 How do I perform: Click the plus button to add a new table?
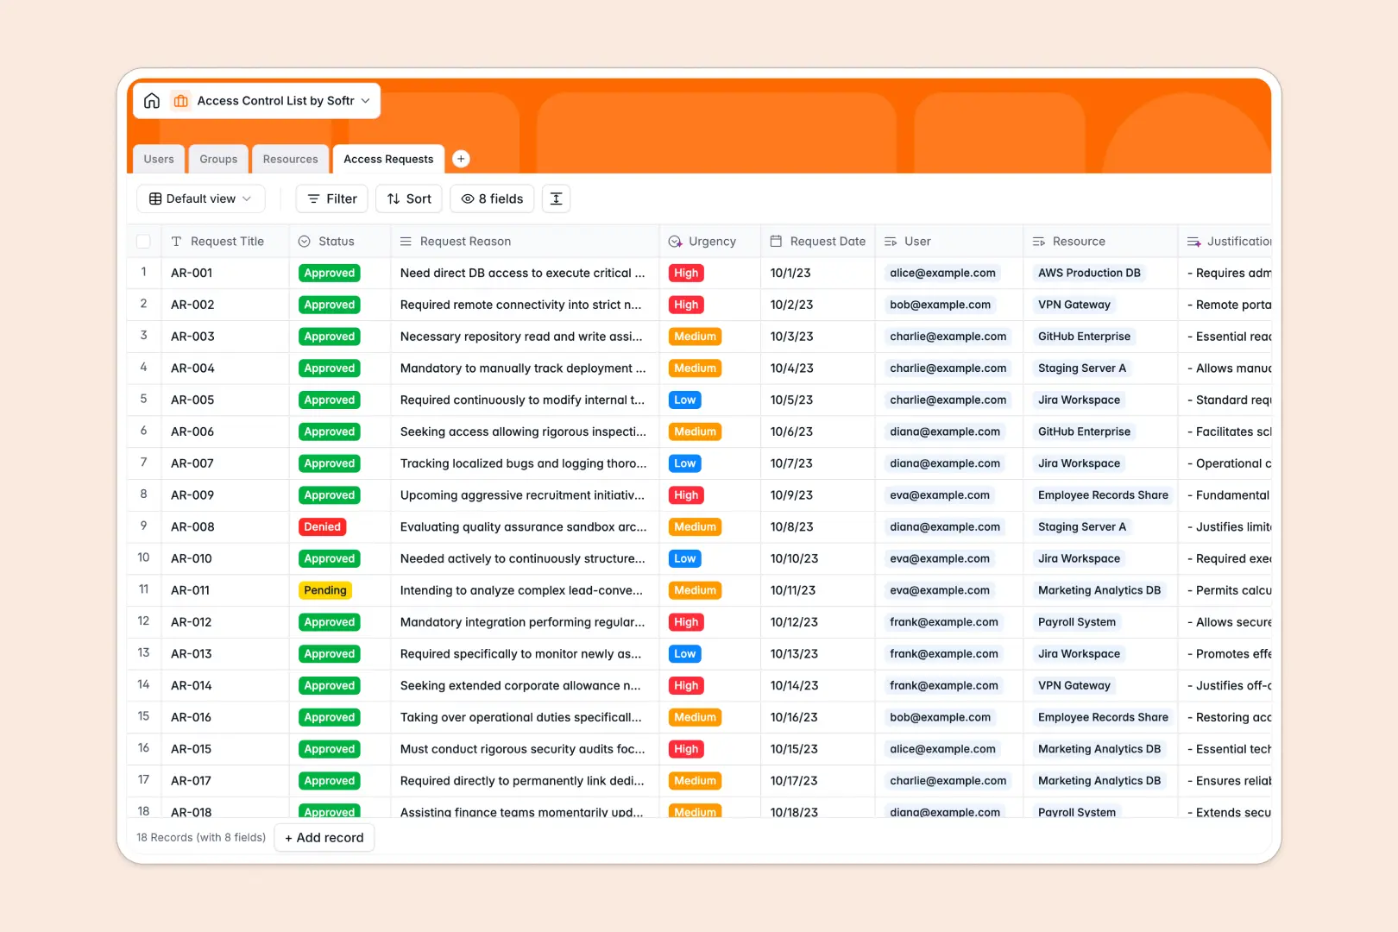[x=461, y=159]
